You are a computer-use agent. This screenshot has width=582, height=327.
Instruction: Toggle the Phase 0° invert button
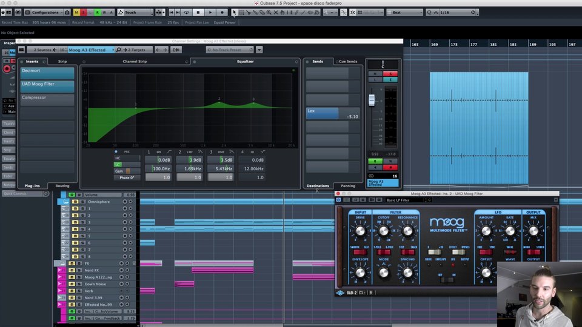[127, 177]
